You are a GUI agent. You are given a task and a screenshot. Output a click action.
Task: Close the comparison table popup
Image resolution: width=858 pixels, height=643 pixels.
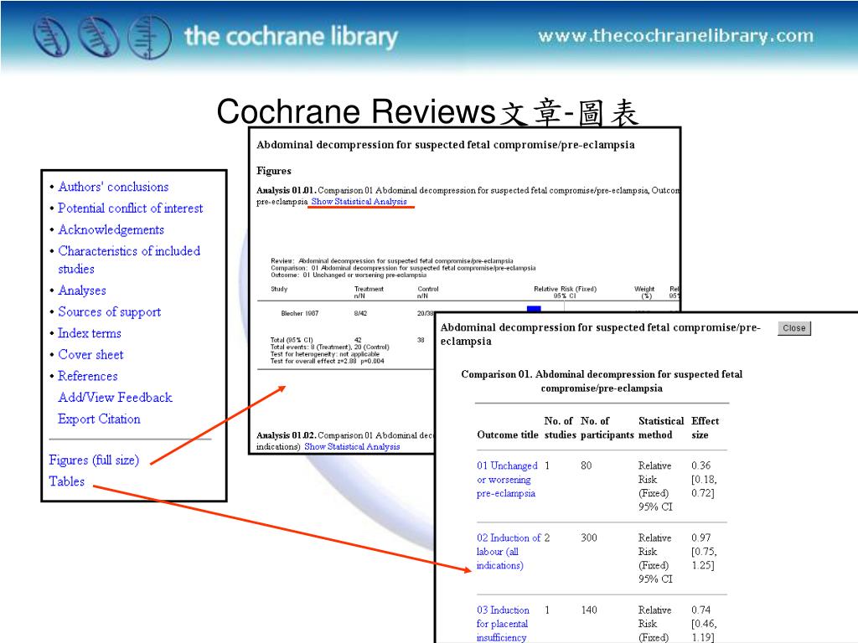point(794,328)
